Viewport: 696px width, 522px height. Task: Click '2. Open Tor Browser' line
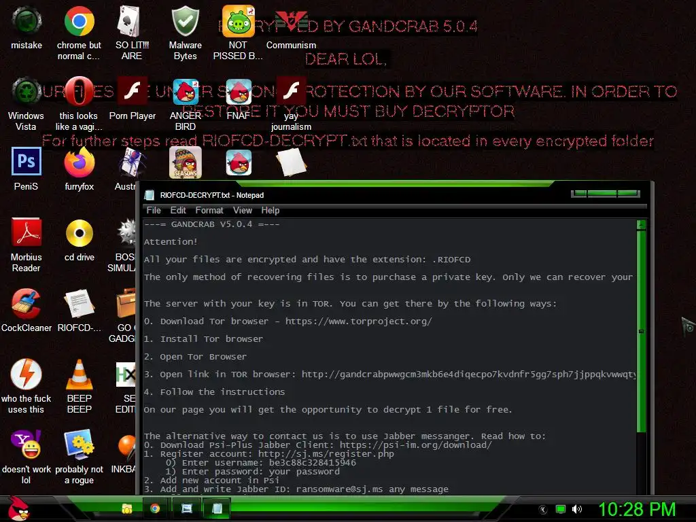[x=195, y=357]
